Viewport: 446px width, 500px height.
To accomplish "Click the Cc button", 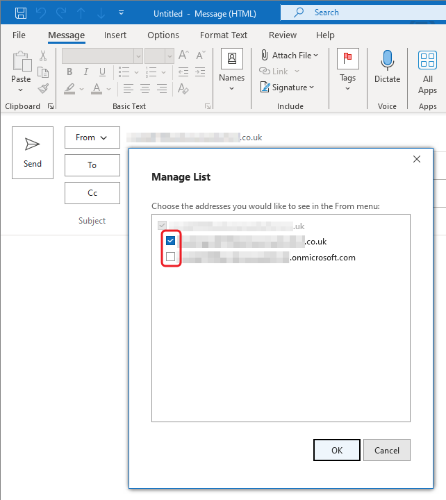I will coord(92,193).
